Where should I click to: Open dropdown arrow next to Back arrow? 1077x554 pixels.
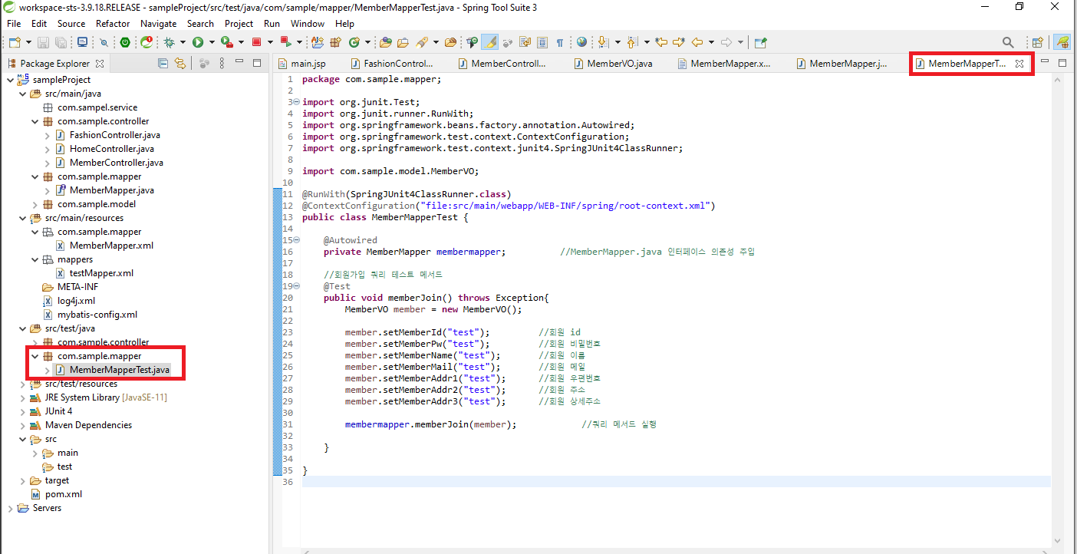click(711, 42)
